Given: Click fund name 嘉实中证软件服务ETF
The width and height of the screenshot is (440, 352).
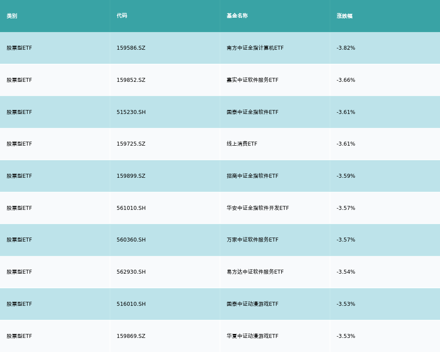Looking at the screenshot, I should click(x=253, y=80).
